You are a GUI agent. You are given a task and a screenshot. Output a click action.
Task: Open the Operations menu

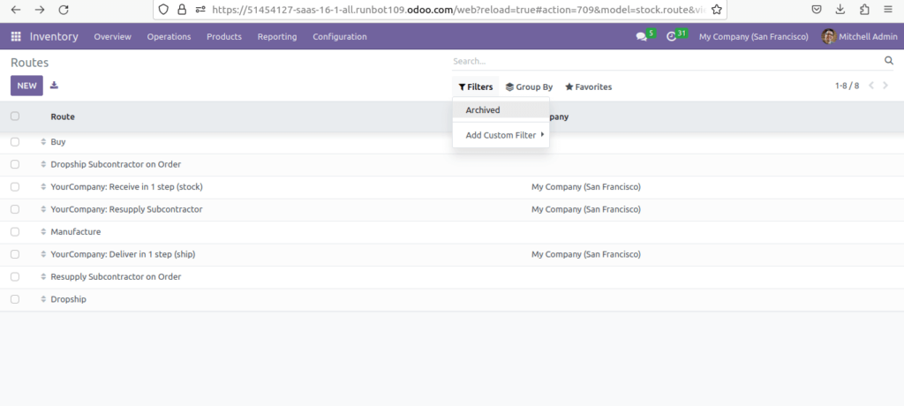pyautogui.click(x=169, y=36)
